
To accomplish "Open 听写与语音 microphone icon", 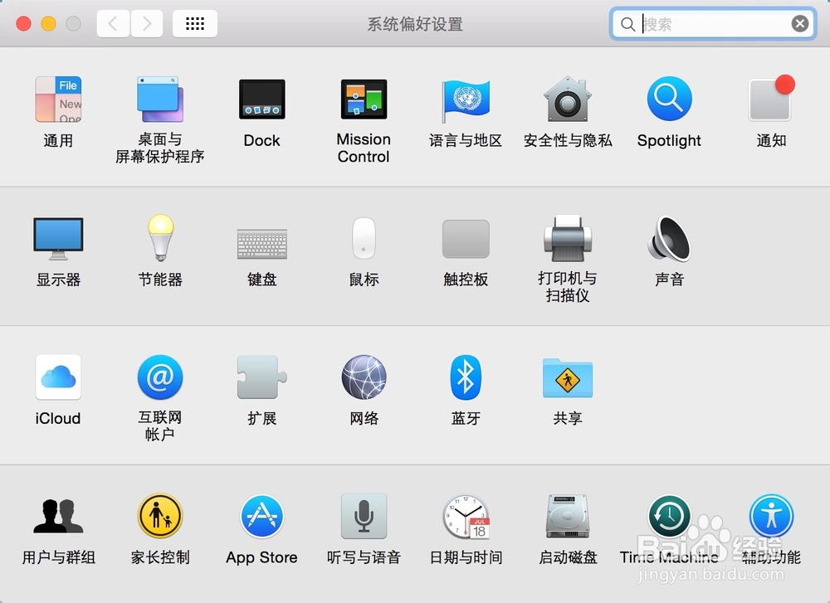I will (364, 516).
